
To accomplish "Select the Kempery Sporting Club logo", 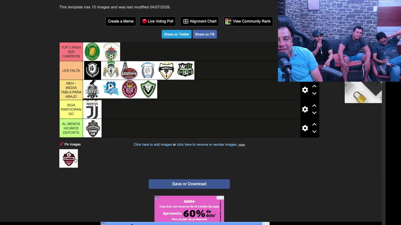I will 92,52.
